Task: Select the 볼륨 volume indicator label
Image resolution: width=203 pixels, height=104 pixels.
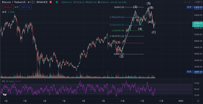Action: coord(4,12)
